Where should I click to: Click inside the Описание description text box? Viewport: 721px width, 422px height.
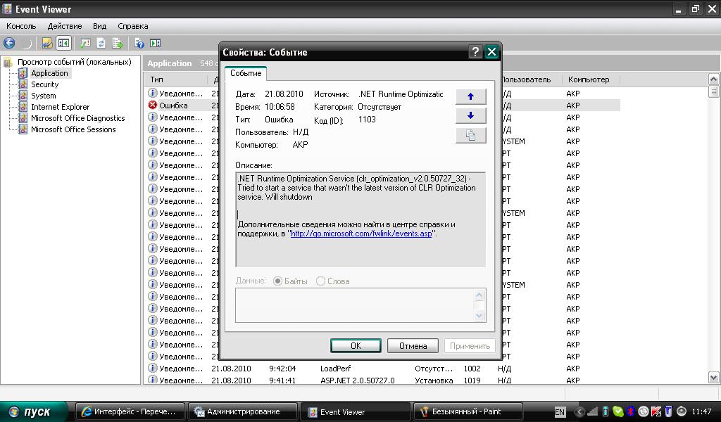tap(360, 219)
